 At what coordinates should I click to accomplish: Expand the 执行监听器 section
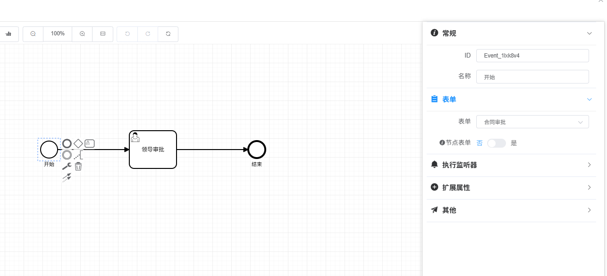pos(511,165)
